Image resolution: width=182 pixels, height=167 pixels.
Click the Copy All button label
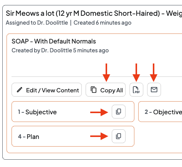tap(111, 90)
